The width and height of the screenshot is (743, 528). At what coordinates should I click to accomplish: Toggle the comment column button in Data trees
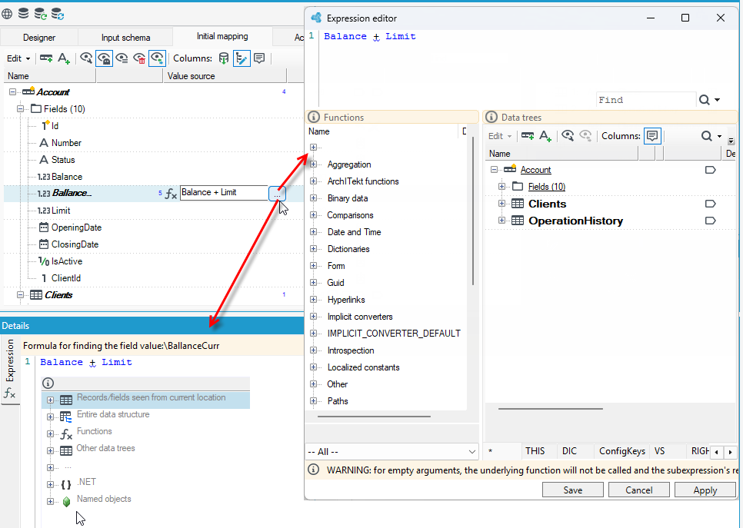point(652,136)
